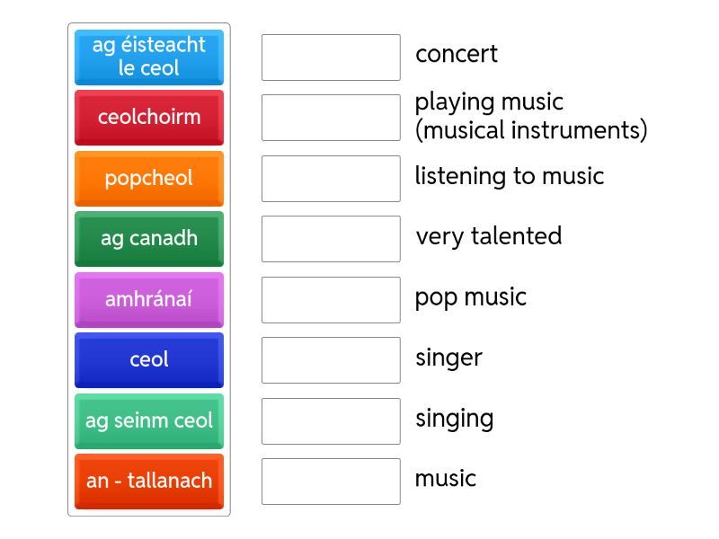Select the answer box next to 'playing music'

point(331,118)
